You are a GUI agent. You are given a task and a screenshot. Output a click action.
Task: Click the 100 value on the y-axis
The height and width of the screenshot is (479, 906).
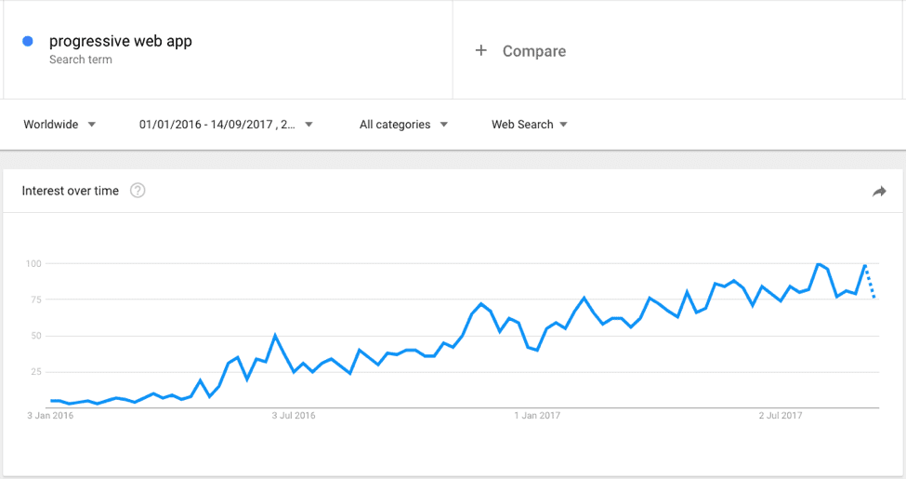[x=33, y=263]
